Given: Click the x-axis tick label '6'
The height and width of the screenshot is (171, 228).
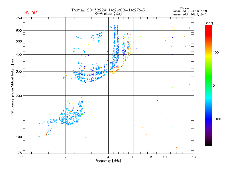Looking at the screenshot, I should click(133, 157).
